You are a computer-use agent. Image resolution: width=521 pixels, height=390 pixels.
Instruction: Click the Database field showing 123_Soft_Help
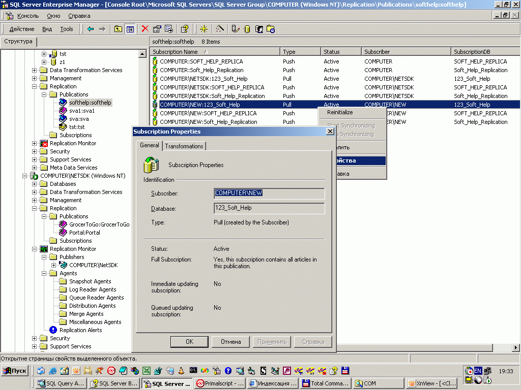click(269, 208)
